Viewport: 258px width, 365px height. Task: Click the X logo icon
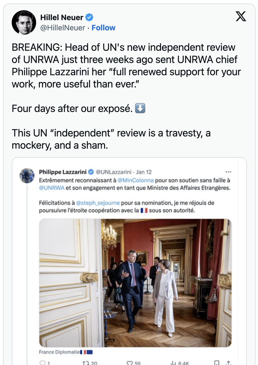pyautogui.click(x=241, y=16)
